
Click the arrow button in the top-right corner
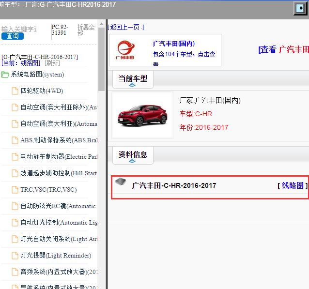tap(301, 8)
